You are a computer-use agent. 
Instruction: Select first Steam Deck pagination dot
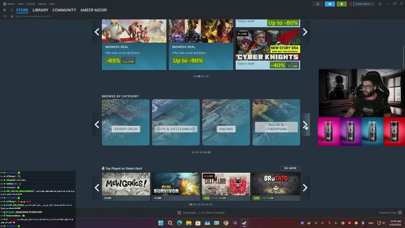click(x=191, y=205)
